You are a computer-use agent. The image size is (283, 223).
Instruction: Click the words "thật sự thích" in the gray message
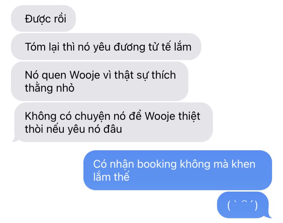[145, 75]
